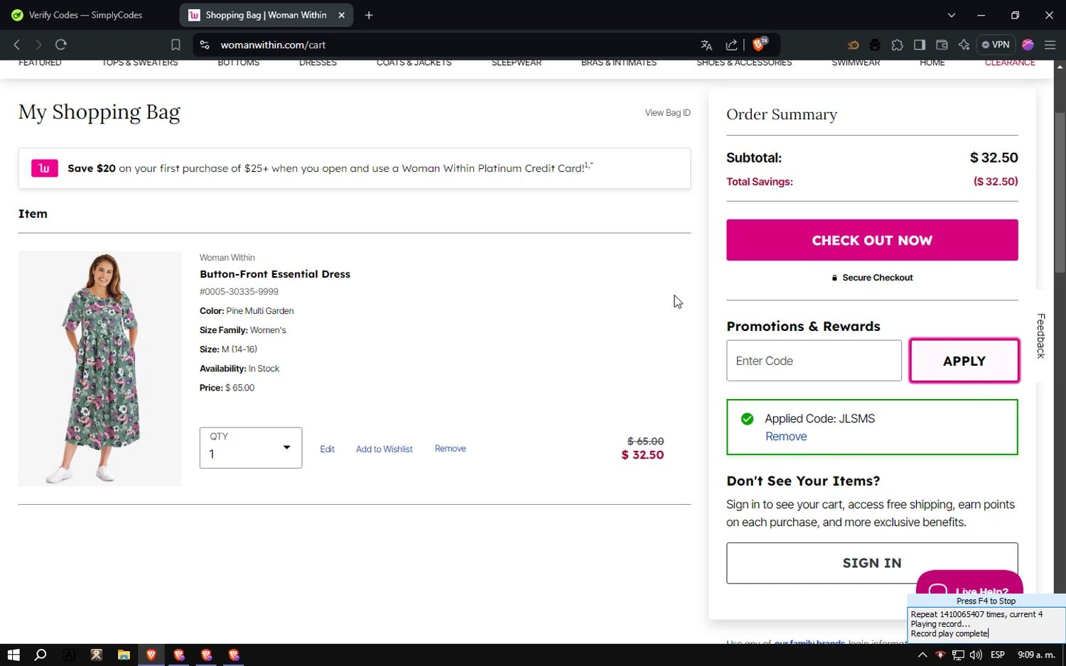Toggle the browser sidebar panel icon
The image size is (1066, 666).
click(x=920, y=45)
